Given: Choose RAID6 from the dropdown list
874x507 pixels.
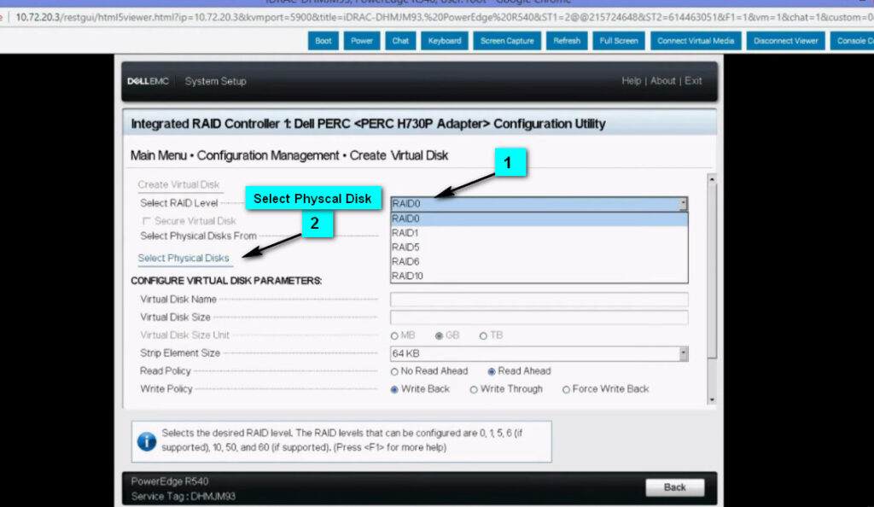Looking at the screenshot, I should click(539, 262).
